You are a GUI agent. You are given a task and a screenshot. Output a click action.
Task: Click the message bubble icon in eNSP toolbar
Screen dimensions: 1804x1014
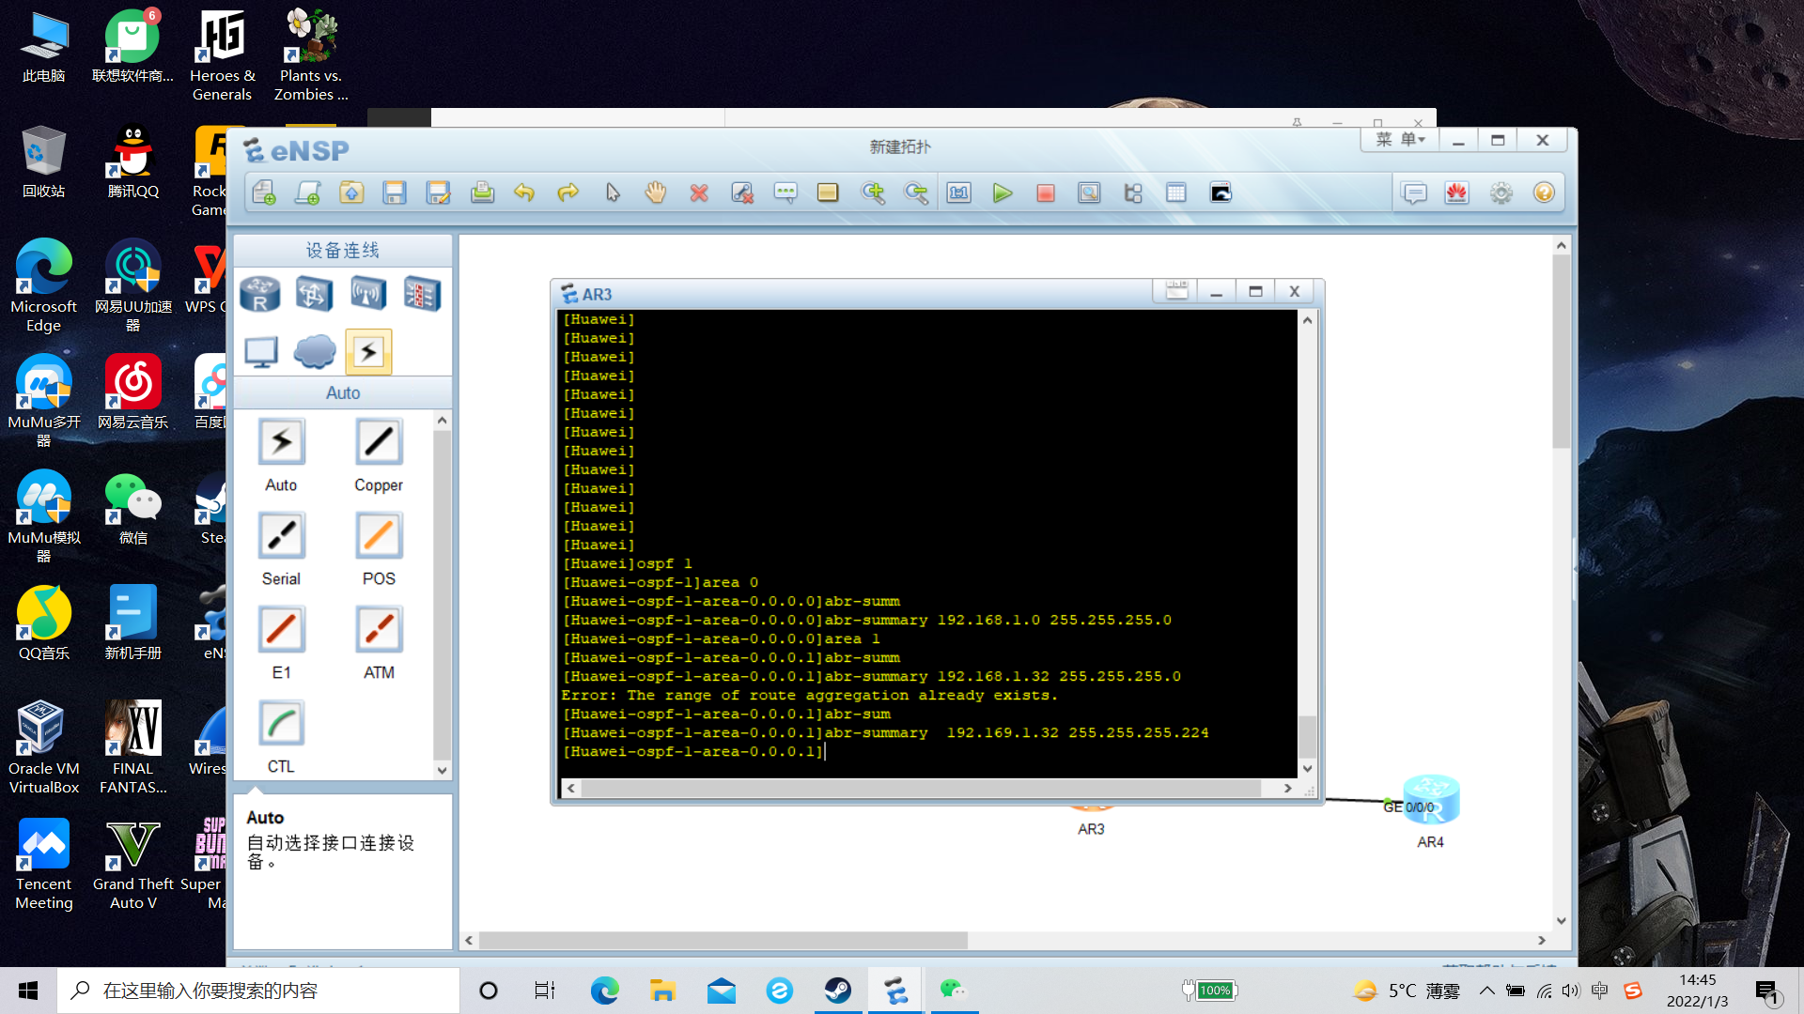pos(1414,192)
